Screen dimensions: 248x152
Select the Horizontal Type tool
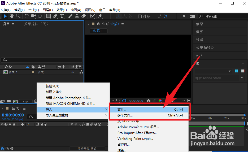pos(62,16)
